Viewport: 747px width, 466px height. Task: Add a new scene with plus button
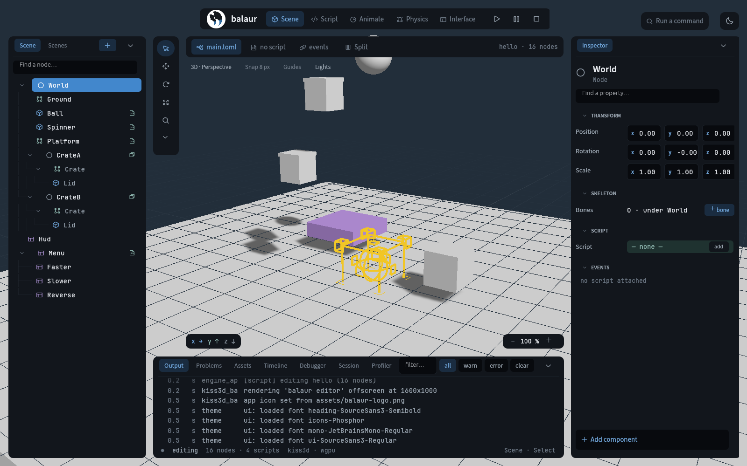tap(107, 45)
